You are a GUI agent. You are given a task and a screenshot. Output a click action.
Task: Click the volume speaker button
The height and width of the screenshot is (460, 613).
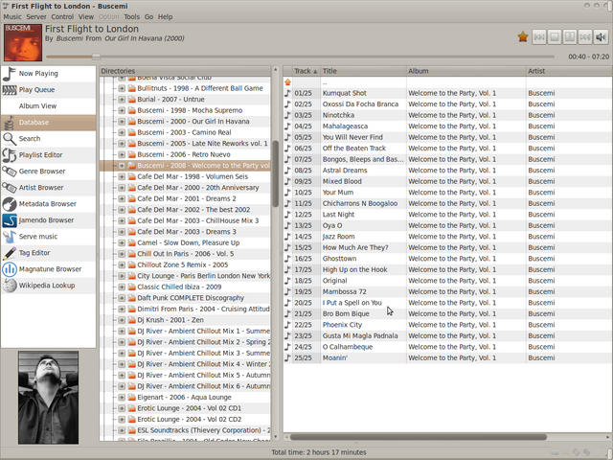click(601, 37)
